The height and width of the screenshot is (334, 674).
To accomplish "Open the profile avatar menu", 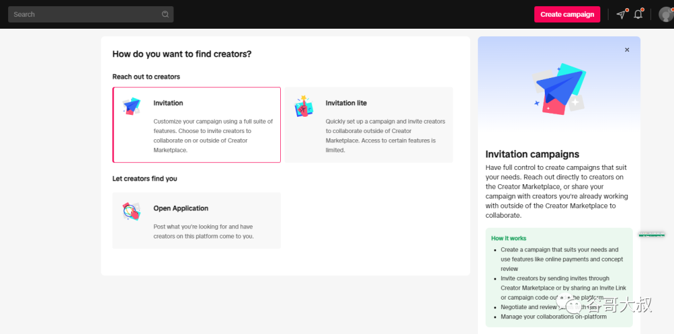I will [x=666, y=14].
